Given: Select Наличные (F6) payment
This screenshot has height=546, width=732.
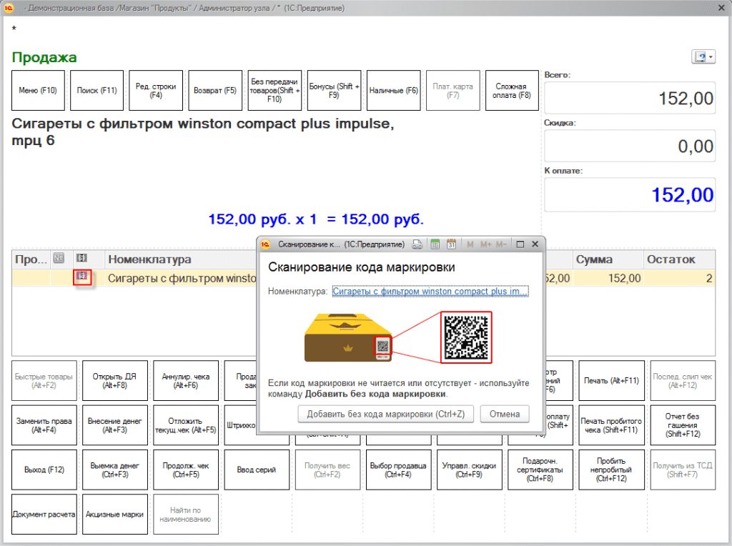Looking at the screenshot, I should coord(393,91).
